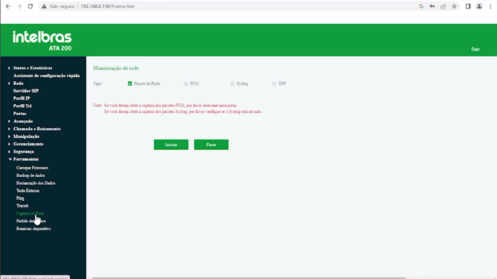Click the Tipo label
497x279 pixels.
pyautogui.click(x=97, y=84)
